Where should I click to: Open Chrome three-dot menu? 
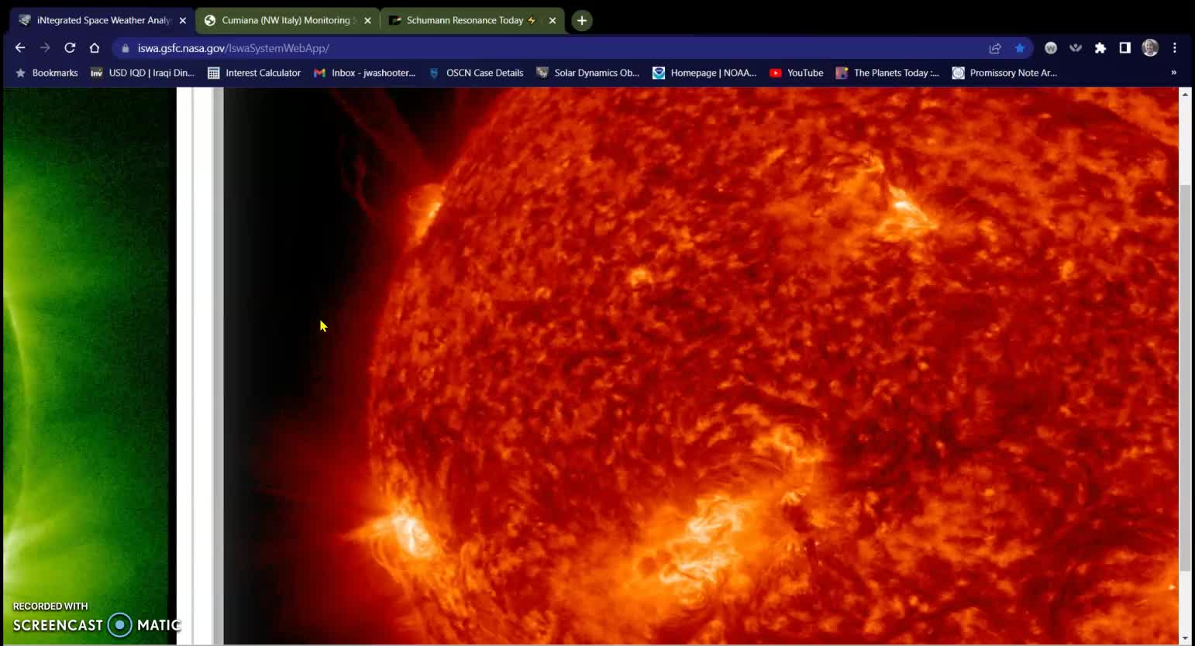coord(1175,48)
